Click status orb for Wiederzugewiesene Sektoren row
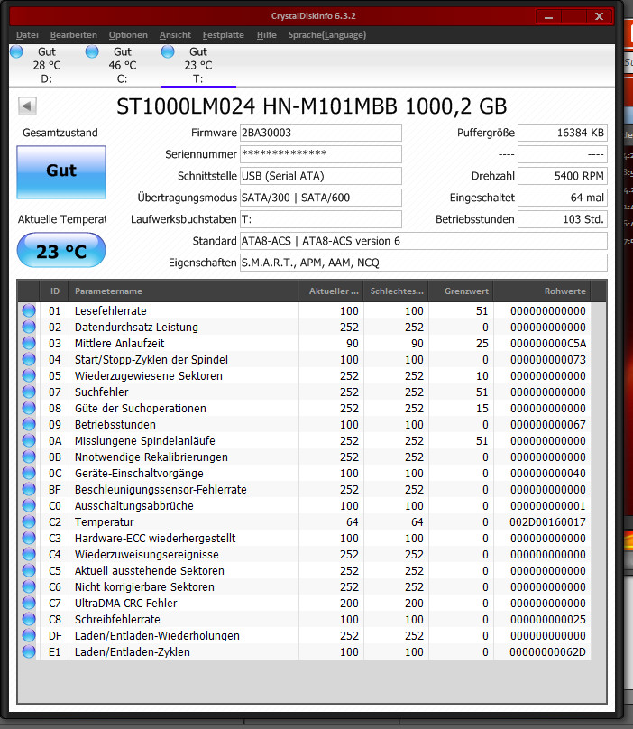Screen dimensions: 633x729 tap(29, 375)
